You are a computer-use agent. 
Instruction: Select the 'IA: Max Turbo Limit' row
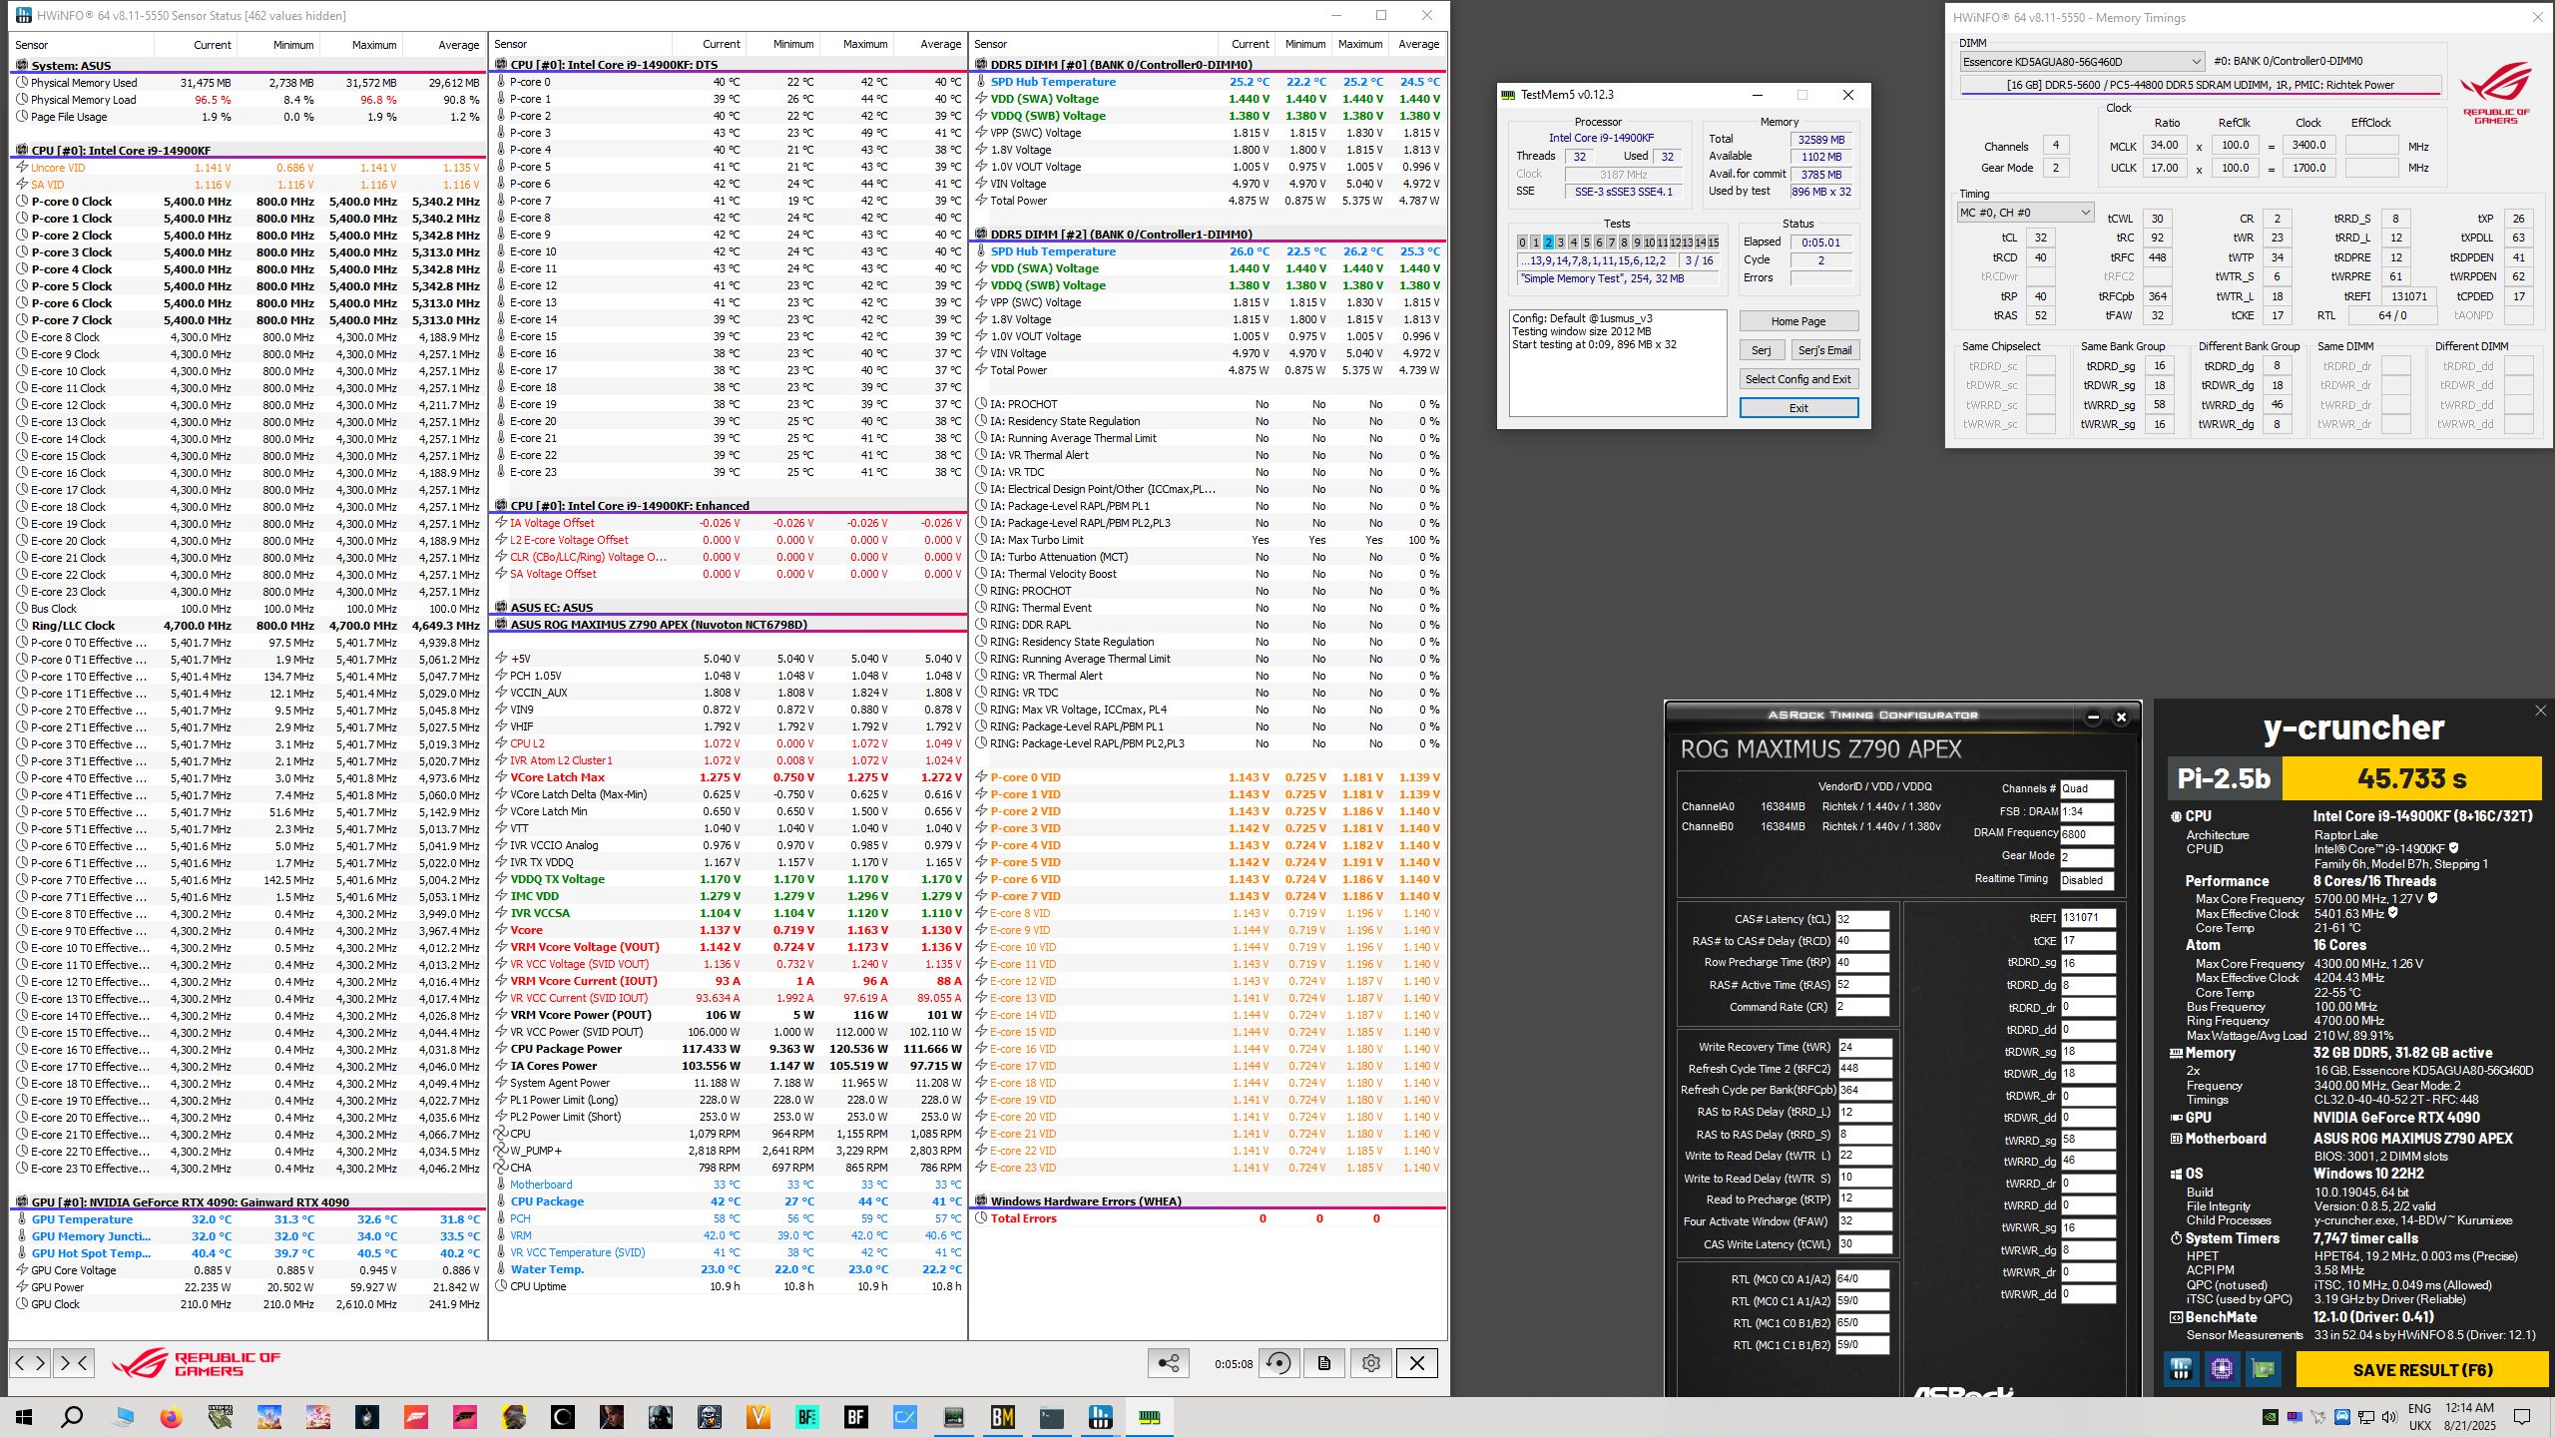coord(1208,540)
